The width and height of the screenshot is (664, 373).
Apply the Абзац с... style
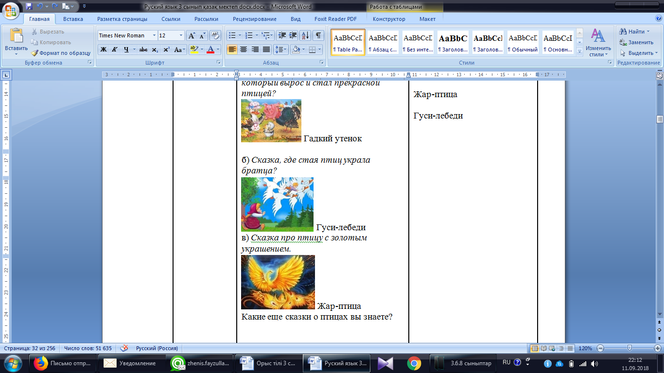tap(383, 43)
